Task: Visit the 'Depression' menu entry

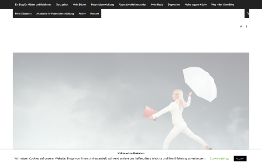Action: click(x=174, y=4)
